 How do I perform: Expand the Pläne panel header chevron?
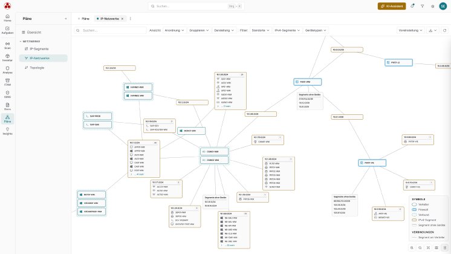pos(66,19)
